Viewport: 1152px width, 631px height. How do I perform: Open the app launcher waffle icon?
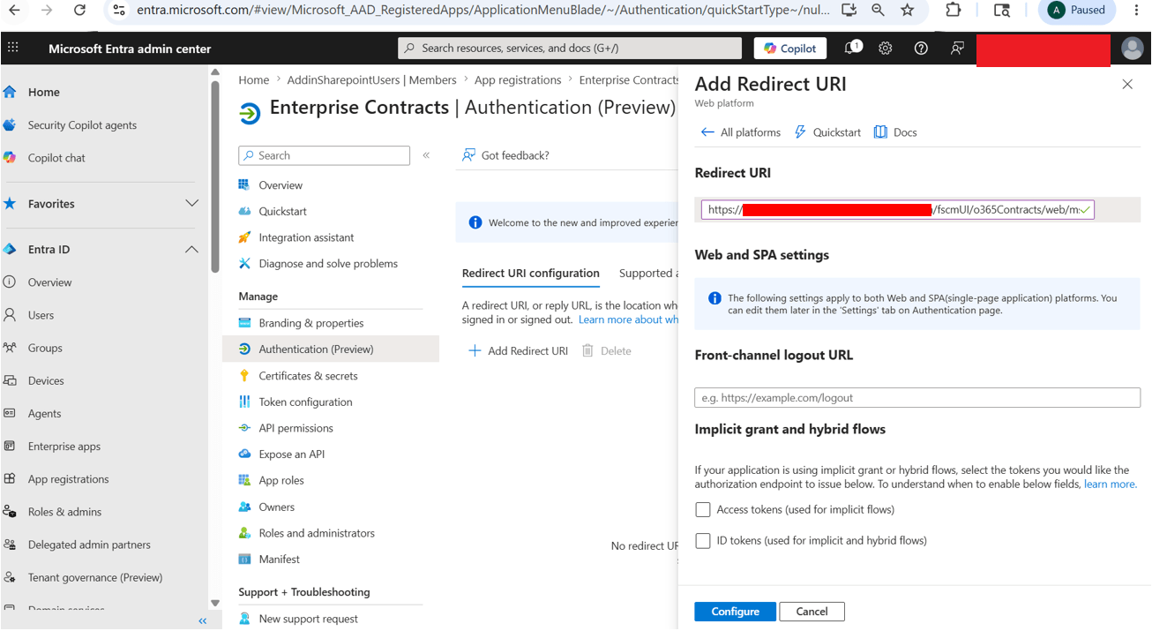pos(12,48)
